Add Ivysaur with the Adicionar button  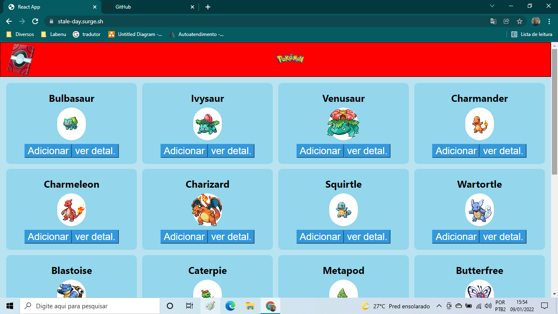184,151
